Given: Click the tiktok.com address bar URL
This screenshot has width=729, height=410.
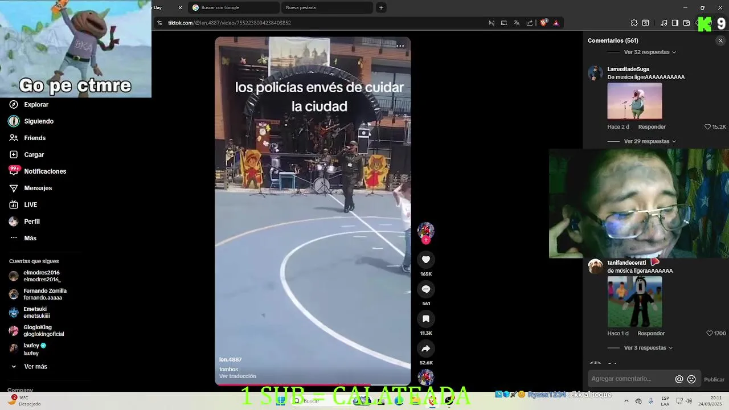Looking at the screenshot, I should click(x=230, y=23).
